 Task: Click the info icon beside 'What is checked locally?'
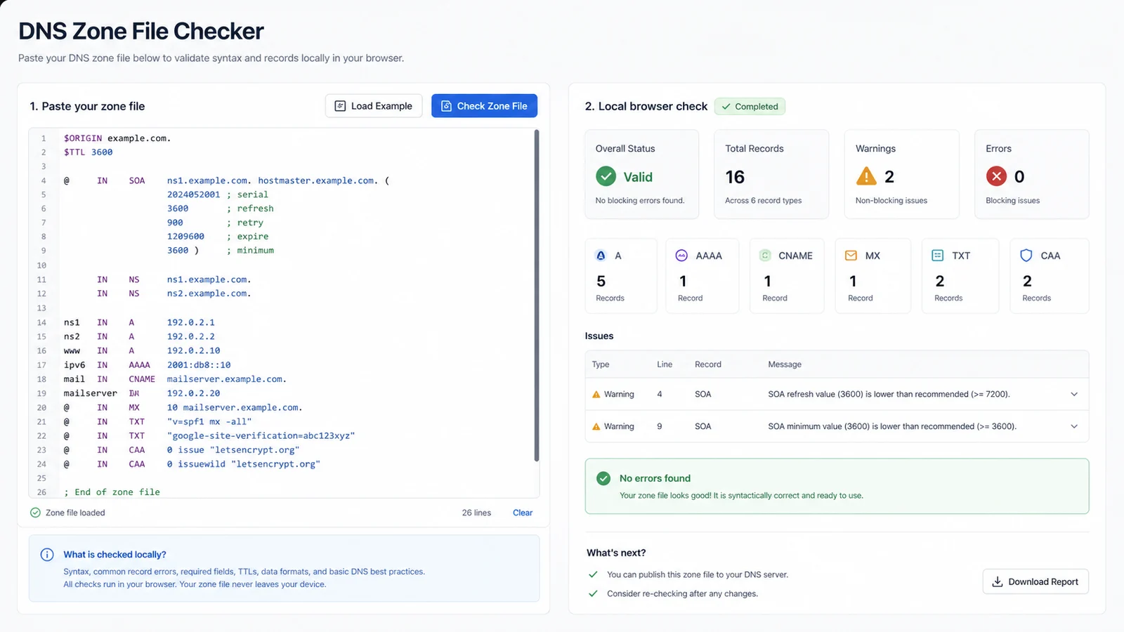47,555
